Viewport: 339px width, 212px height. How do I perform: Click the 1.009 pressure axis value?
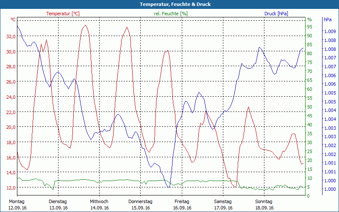click(329, 31)
